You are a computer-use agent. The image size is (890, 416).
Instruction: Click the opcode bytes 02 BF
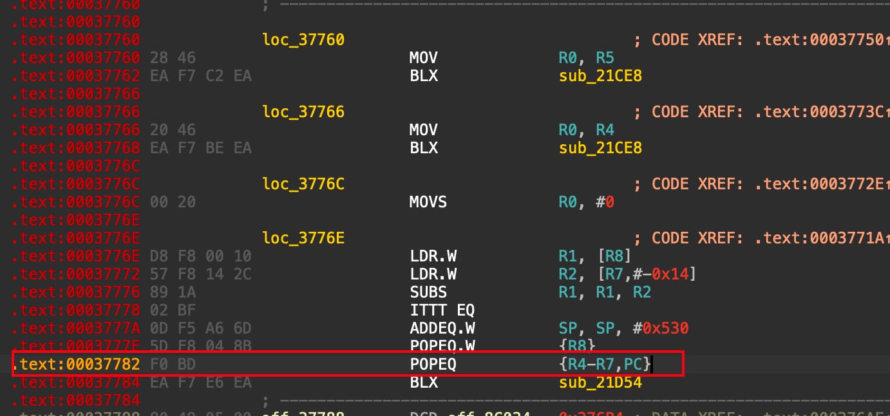point(173,310)
